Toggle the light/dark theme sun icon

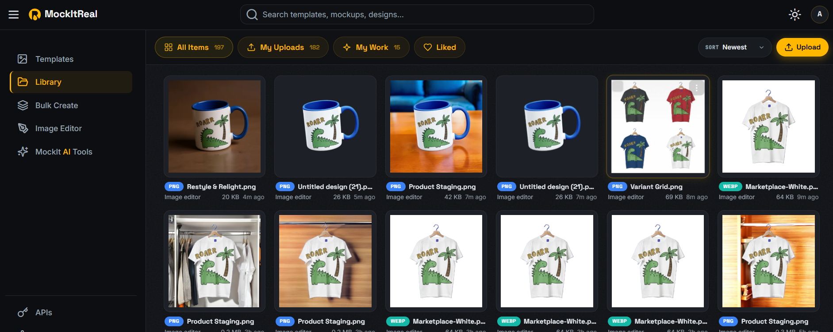(x=795, y=15)
